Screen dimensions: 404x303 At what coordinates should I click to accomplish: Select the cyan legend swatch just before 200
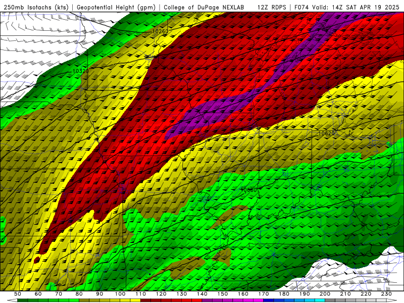[x=320, y=300]
